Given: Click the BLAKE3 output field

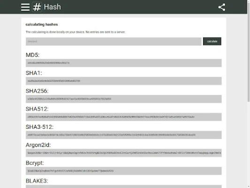Looking at the screenshot, I should point(124,187).
